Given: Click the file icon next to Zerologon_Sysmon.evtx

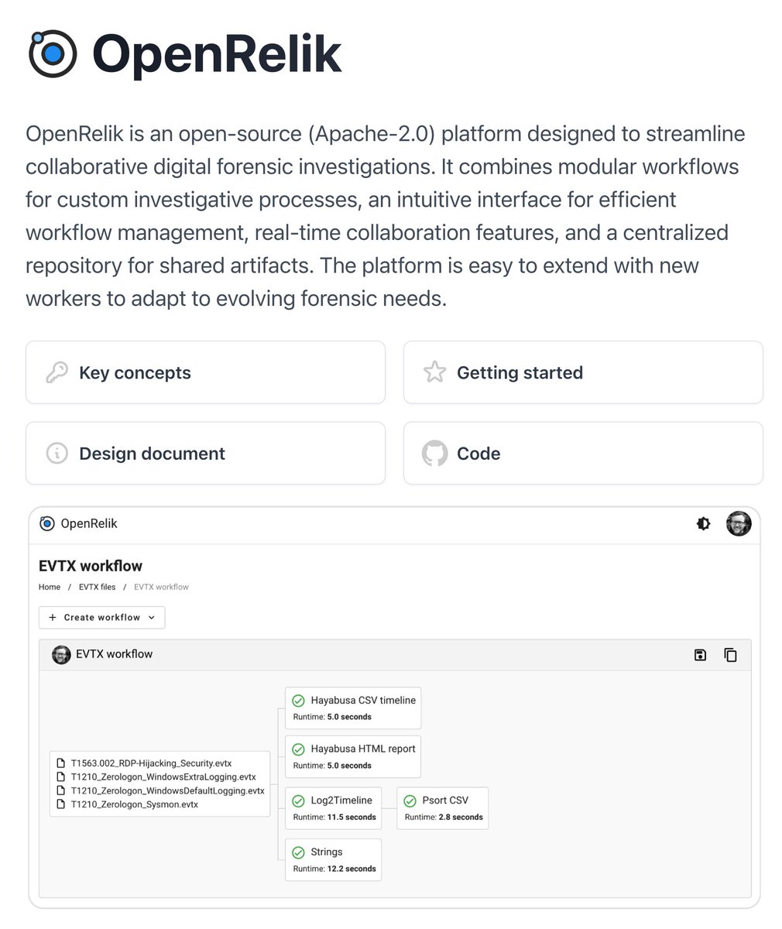Looking at the screenshot, I should (x=61, y=804).
